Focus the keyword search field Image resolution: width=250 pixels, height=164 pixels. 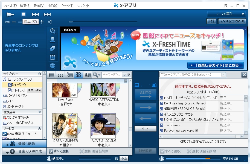(x=112, y=75)
